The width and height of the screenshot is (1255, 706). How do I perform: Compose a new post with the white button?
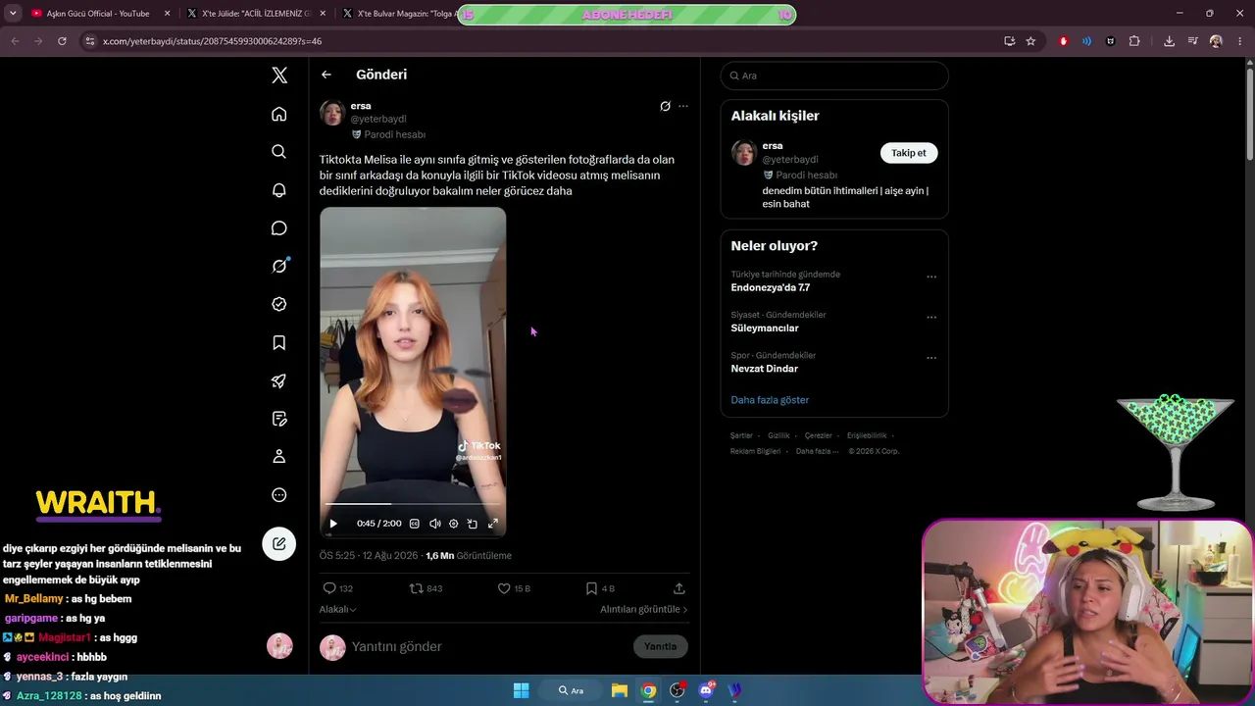[279, 544]
